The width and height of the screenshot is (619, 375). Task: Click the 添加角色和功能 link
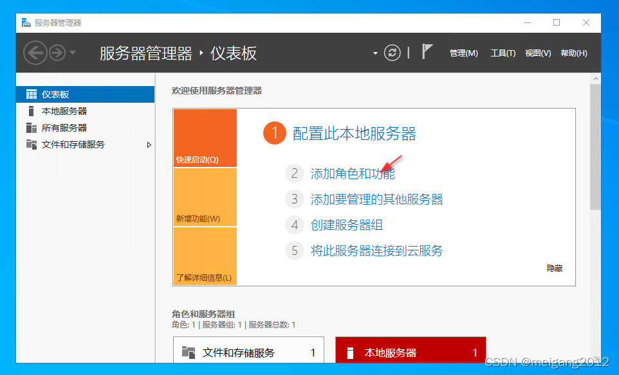pyautogui.click(x=353, y=173)
